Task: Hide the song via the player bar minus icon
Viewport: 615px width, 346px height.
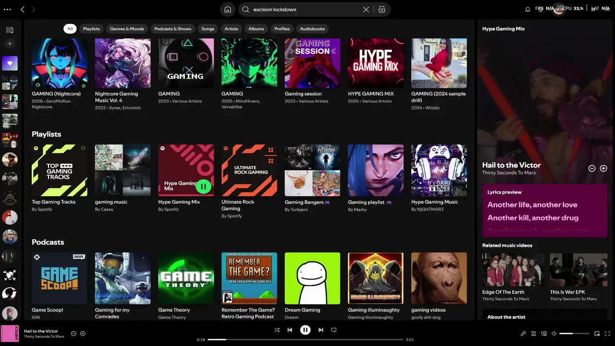Action: click(74, 334)
